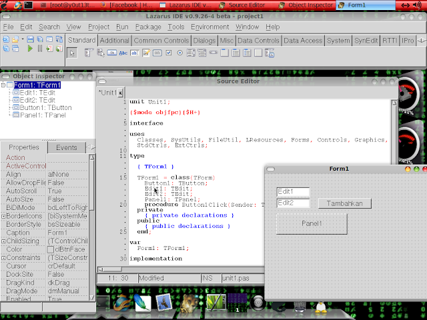Run the project with the green arrow
This screenshot has height=320, width=427.
[30, 49]
